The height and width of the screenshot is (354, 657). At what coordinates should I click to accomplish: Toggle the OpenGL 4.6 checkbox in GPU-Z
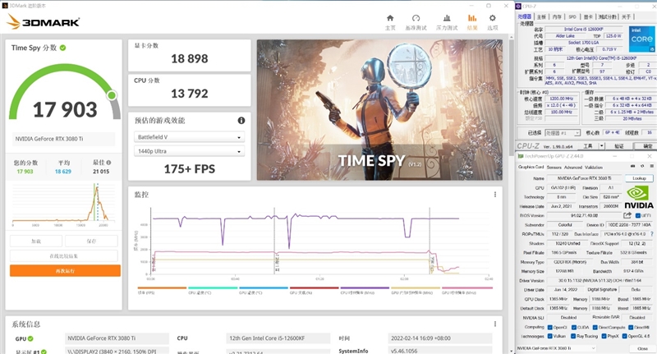point(624,336)
